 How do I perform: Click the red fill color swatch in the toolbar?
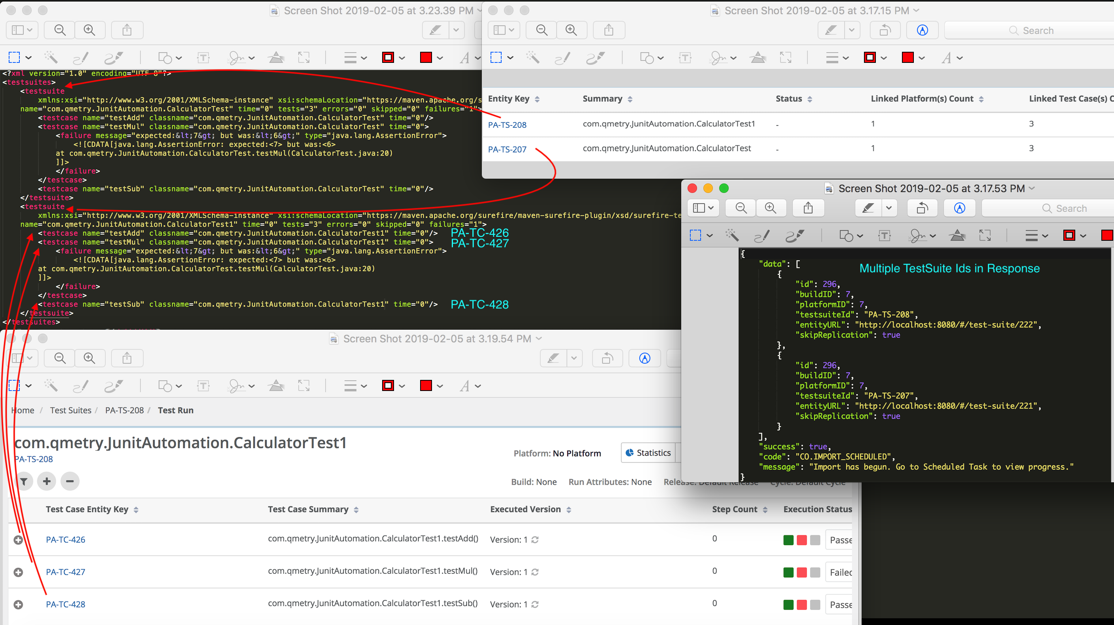coord(427,57)
